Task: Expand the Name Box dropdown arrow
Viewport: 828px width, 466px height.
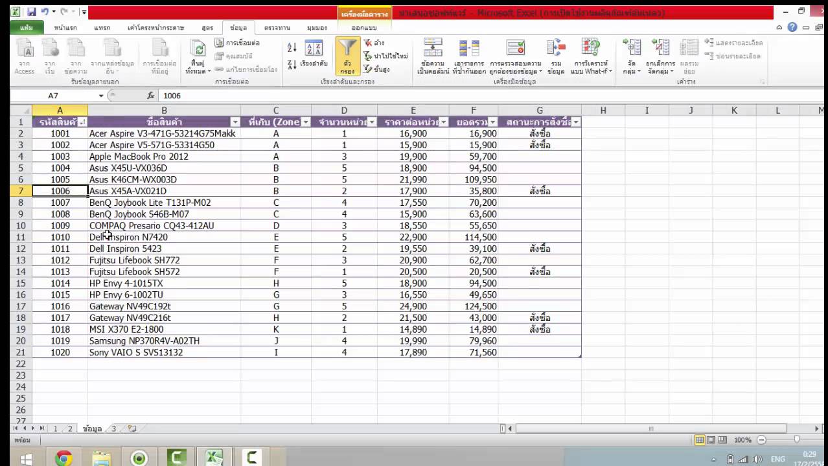Action: tap(101, 96)
